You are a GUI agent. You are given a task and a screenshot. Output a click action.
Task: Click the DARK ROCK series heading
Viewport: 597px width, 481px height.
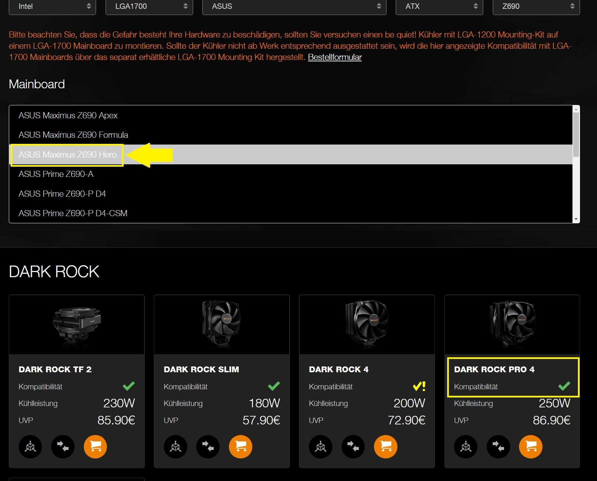tap(54, 272)
